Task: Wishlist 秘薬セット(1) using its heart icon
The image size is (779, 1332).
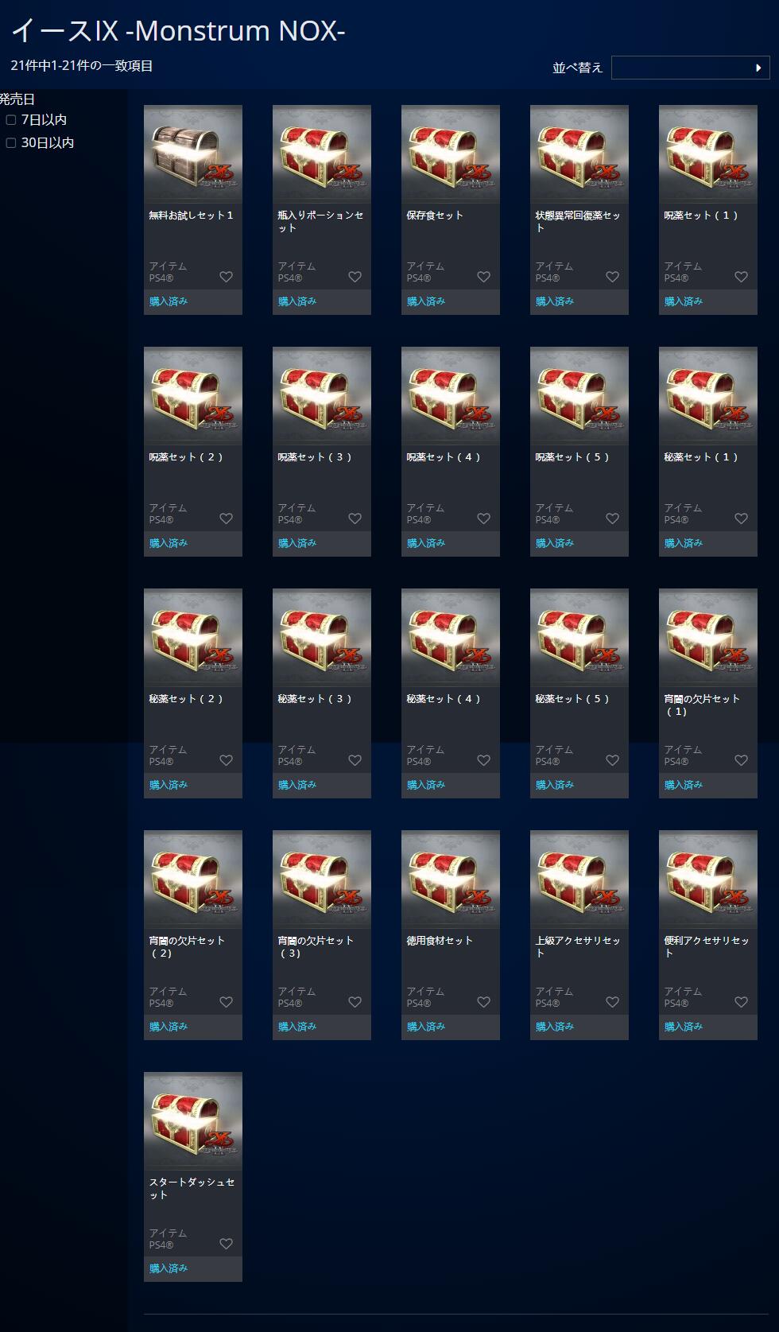Action: pos(742,518)
